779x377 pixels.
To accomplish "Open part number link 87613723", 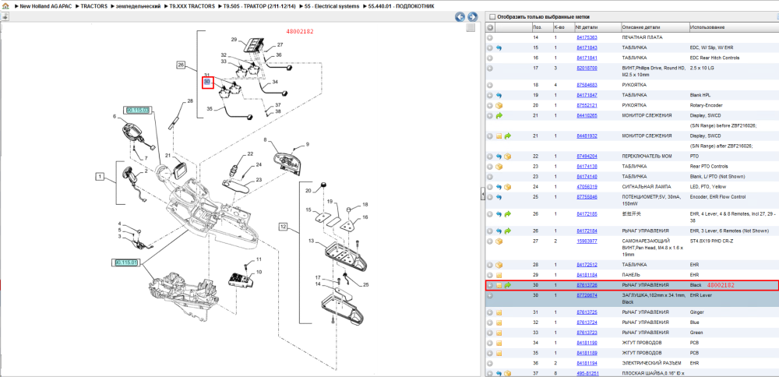I will [587, 333].
